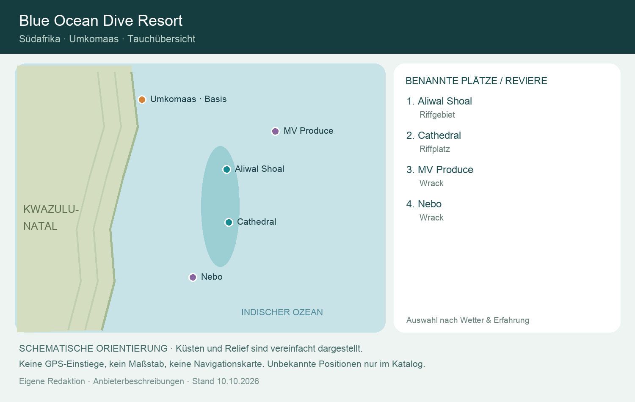Click the 'Keine GPS-Einstiege' disclaimer line

[222, 364]
